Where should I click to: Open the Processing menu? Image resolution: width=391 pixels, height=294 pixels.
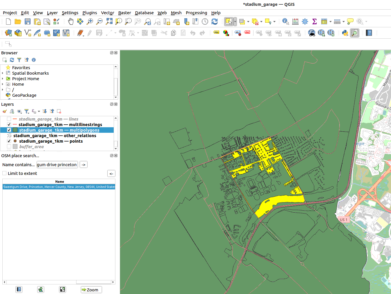[196, 13]
